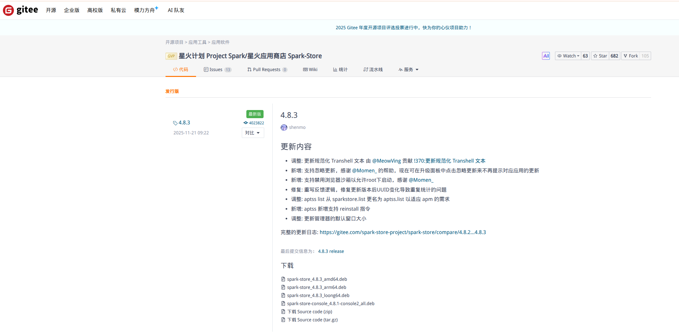This screenshot has width=679, height=334.
Task: Click the 2025 Gitee voting announcement banner
Action: point(404,28)
